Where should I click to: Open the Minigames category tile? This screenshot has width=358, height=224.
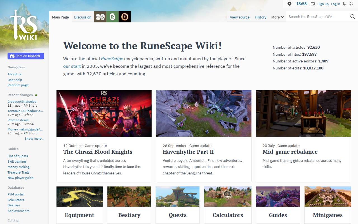[x=328, y=205]
